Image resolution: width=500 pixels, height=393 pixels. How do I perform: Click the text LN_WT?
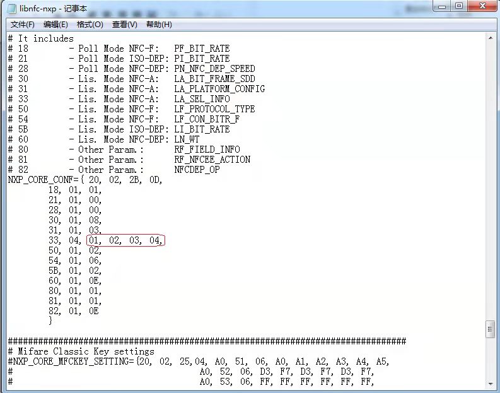coord(187,139)
